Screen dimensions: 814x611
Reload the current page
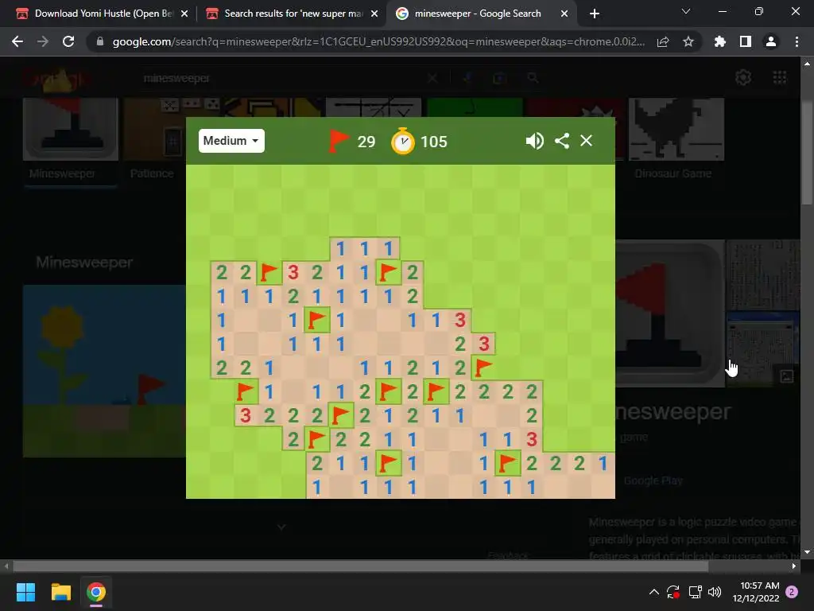pos(68,41)
